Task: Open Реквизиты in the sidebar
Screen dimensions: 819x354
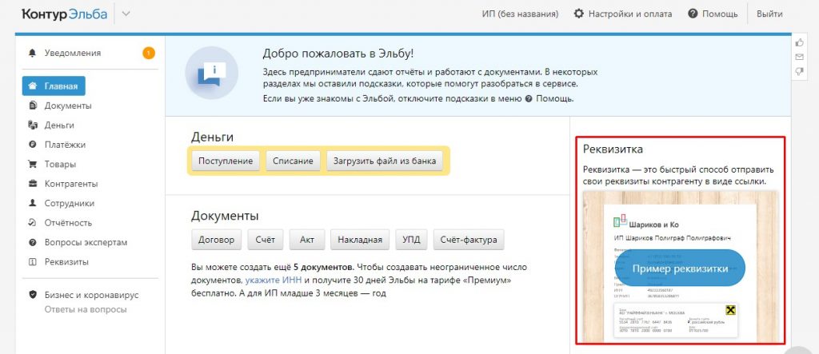Action: pos(66,262)
